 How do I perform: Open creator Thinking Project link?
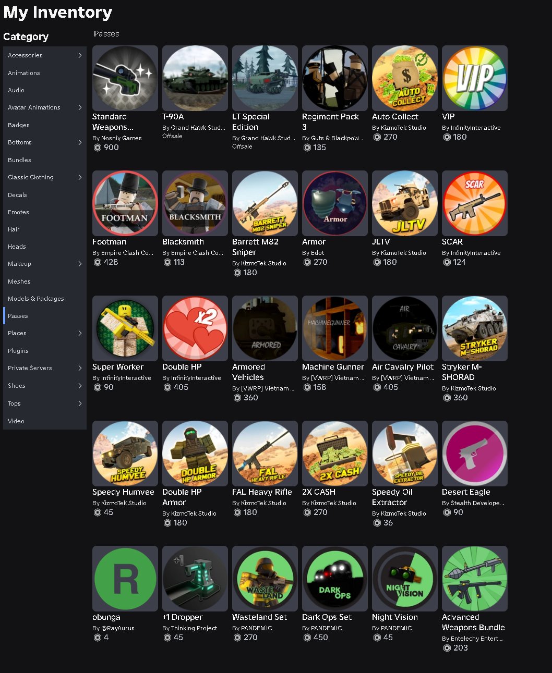pyautogui.click(x=194, y=628)
